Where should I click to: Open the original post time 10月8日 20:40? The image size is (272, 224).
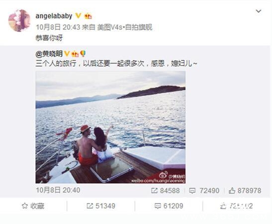pyautogui.click(x=58, y=190)
